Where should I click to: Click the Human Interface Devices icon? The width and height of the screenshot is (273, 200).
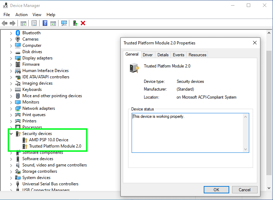(x=18, y=71)
